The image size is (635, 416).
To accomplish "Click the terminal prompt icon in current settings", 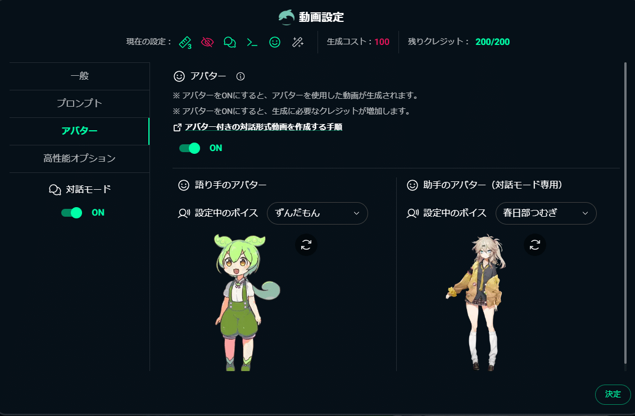I will click(252, 42).
